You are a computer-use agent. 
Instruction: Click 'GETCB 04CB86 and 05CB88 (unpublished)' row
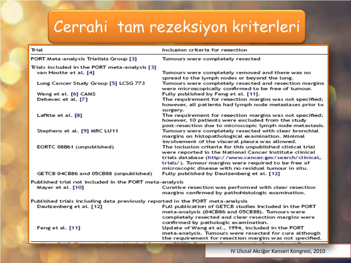[x=95, y=174]
